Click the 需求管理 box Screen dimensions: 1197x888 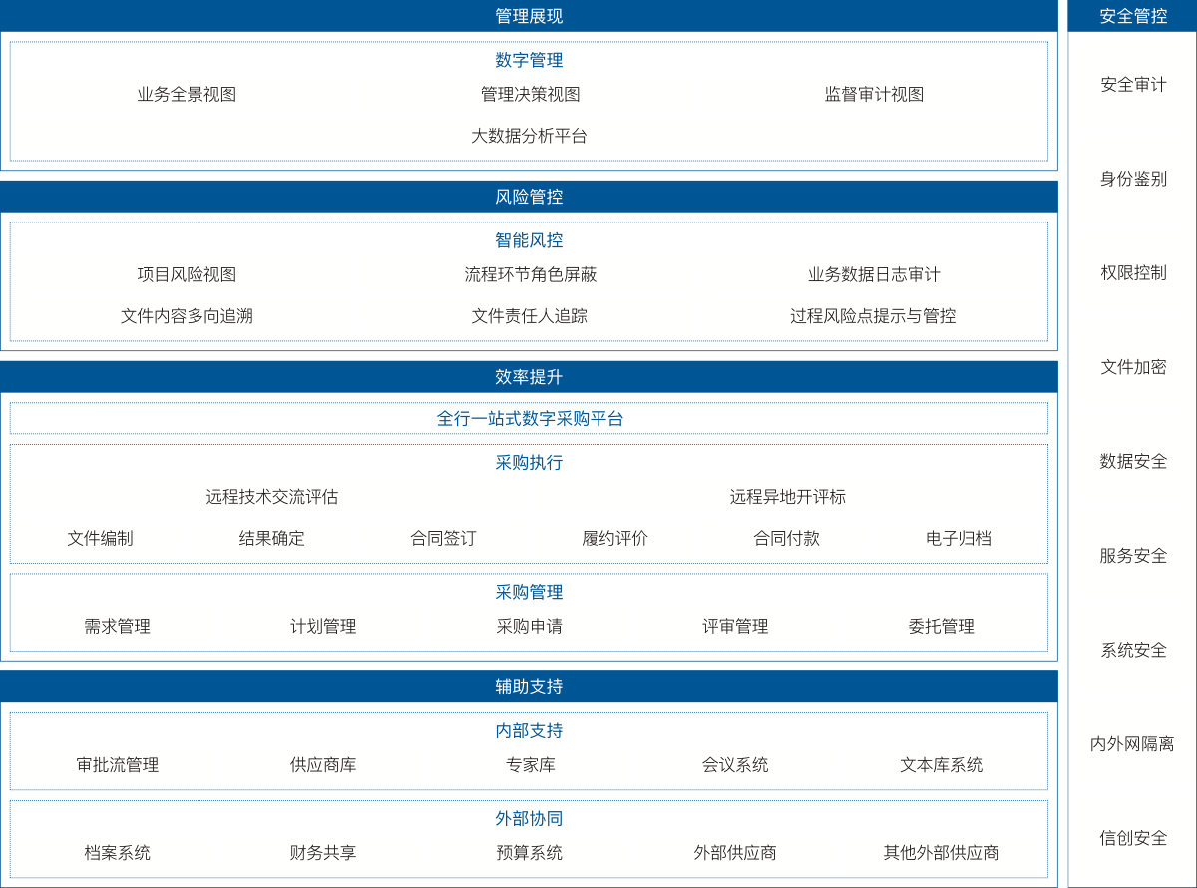[x=117, y=627]
